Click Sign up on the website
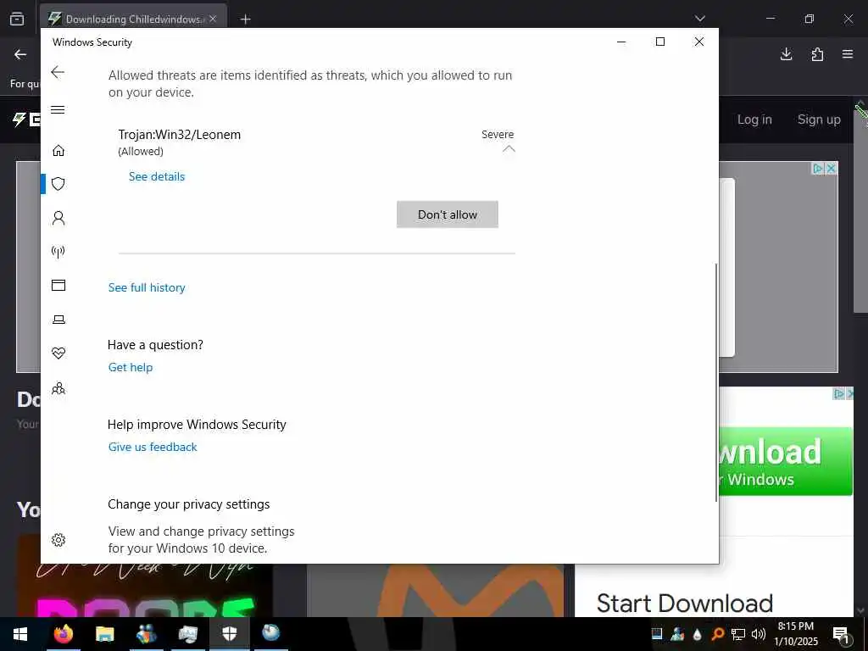This screenshot has height=651, width=868. 819,120
